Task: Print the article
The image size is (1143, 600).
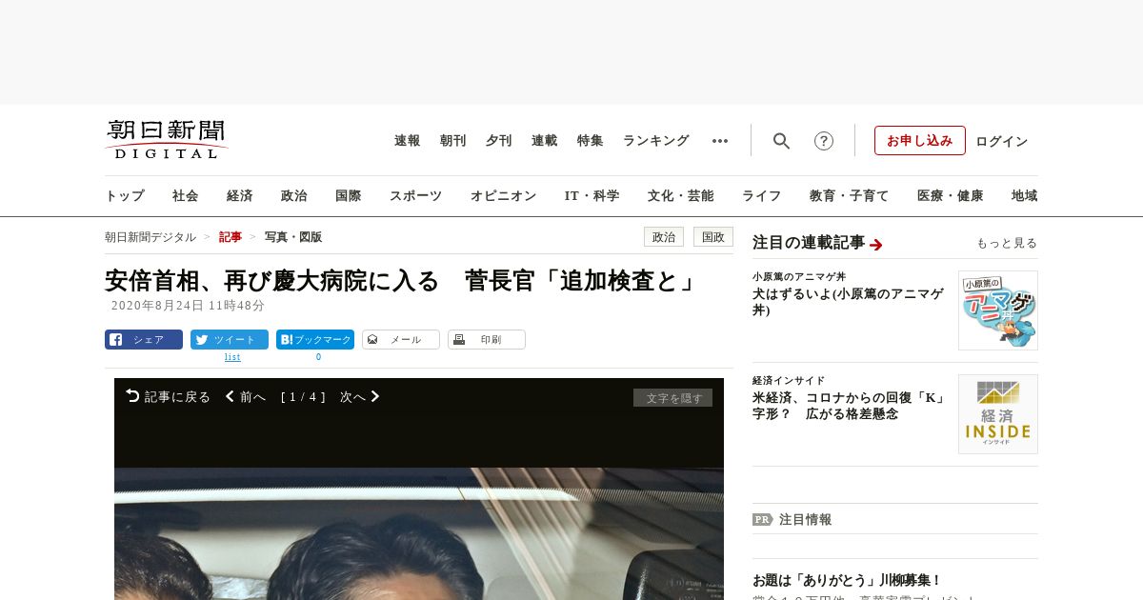Action: pyautogui.click(x=487, y=339)
